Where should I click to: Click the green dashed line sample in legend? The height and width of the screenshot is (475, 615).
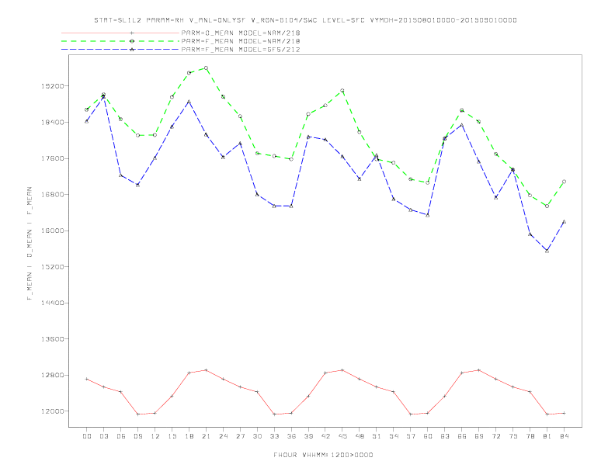(120, 41)
